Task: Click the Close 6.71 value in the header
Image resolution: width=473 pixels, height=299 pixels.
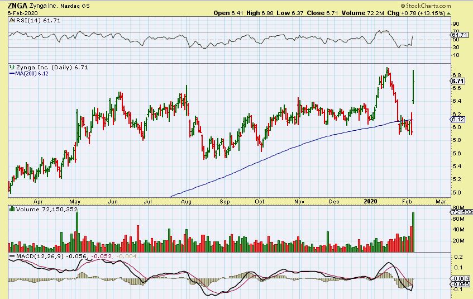Action: (322, 13)
